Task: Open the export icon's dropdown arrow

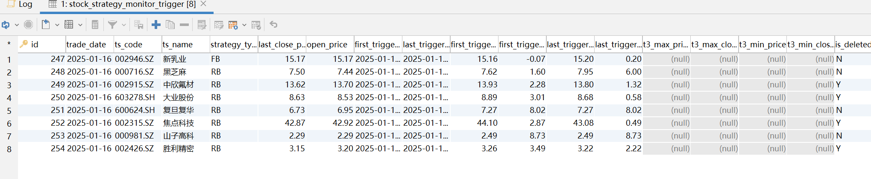Action: click(57, 25)
